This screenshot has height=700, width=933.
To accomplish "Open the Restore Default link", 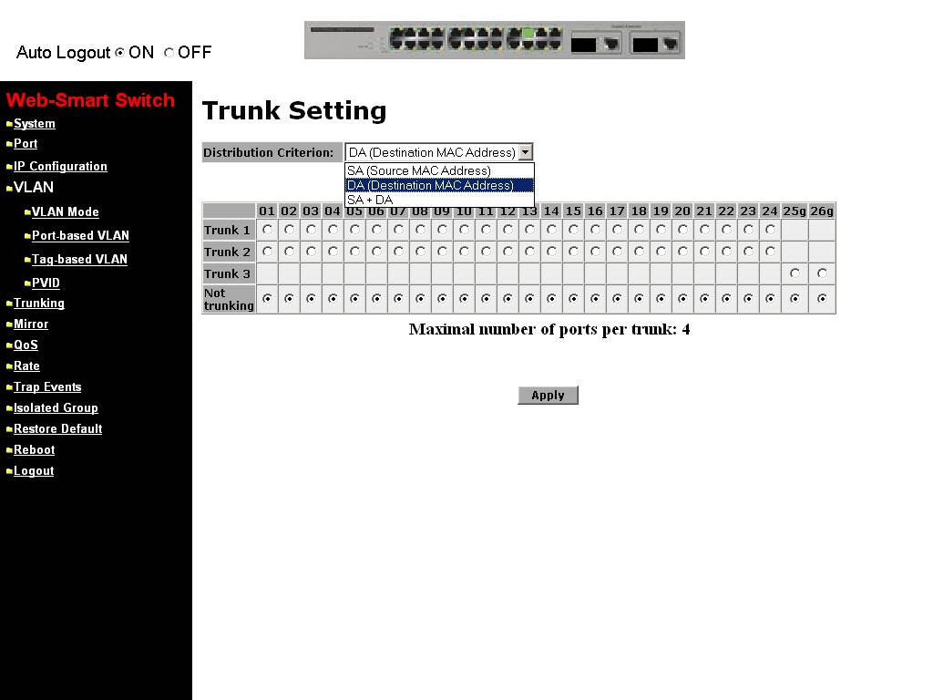I will click(57, 429).
